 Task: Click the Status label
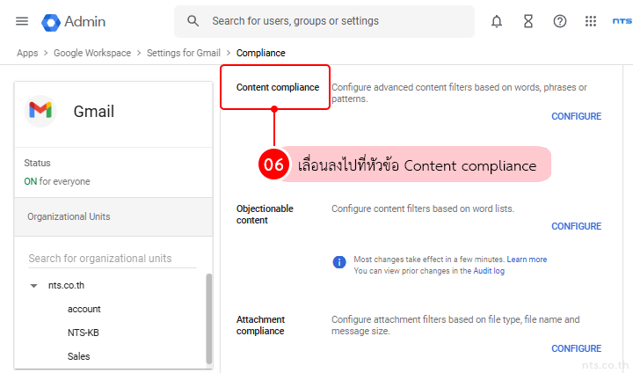37,163
